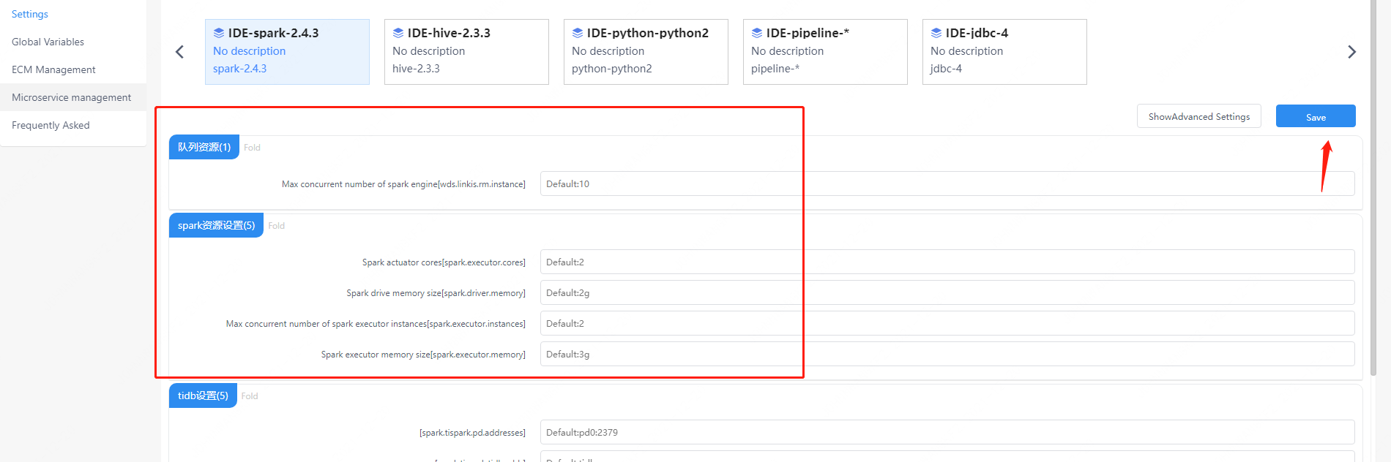Fold the 队列资源(1) section
Screen dimensions: 1391x462
(252, 148)
